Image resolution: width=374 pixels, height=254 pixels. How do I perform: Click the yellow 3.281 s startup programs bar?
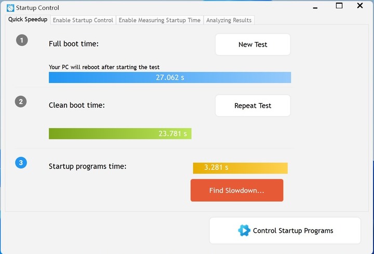(x=240, y=168)
